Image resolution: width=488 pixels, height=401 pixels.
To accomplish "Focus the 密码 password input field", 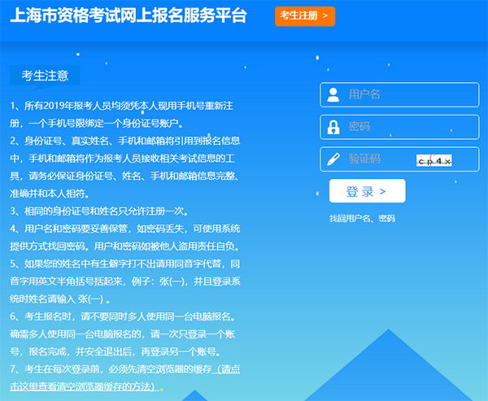I will [407, 128].
